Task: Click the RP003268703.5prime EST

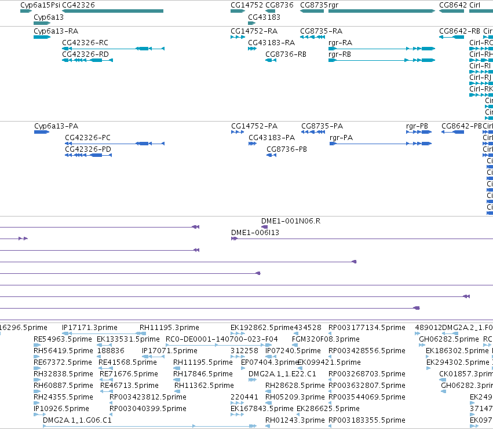Action: tap(330, 380)
